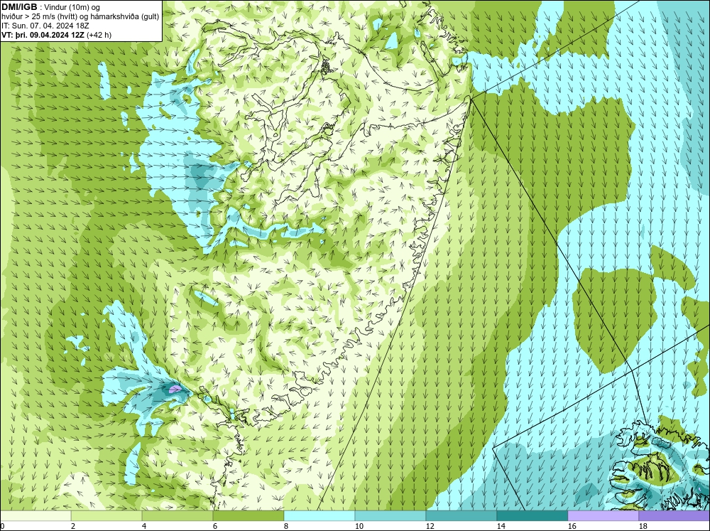Select the 4–6 m/s green swatch
Screen dimensions: 710x531
(x=177, y=516)
